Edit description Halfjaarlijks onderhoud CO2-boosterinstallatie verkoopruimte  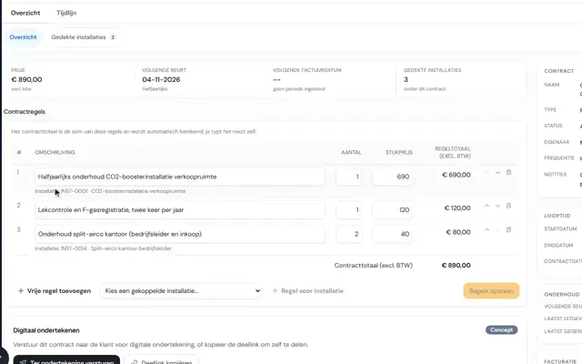click(180, 177)
